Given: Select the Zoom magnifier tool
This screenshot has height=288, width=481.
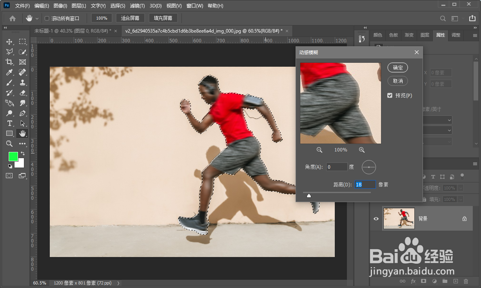Looking at the screenshot, I should click(x=9, y=144).
